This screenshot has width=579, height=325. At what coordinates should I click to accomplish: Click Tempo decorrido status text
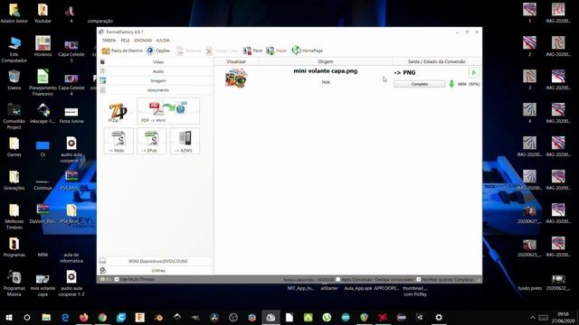308,280
